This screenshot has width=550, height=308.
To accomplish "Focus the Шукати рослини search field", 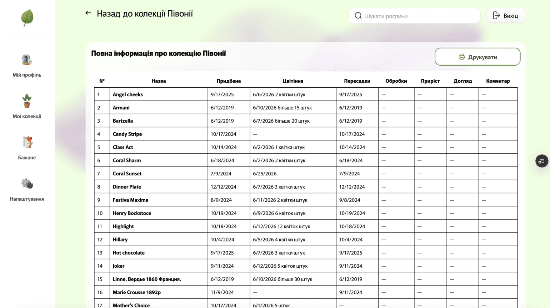I will (414, 16).
